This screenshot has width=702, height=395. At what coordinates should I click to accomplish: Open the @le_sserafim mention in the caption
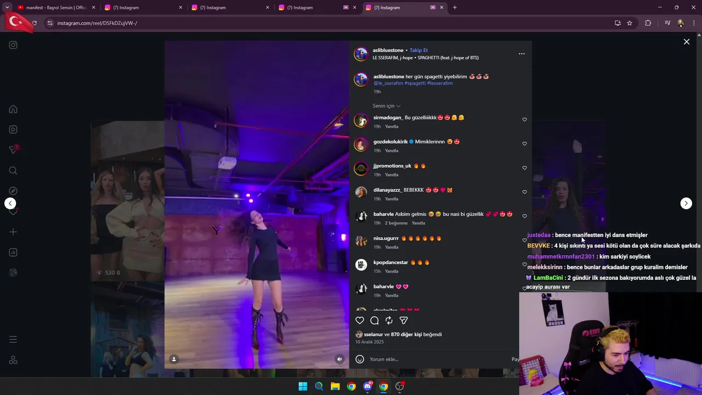pos(388,83)
